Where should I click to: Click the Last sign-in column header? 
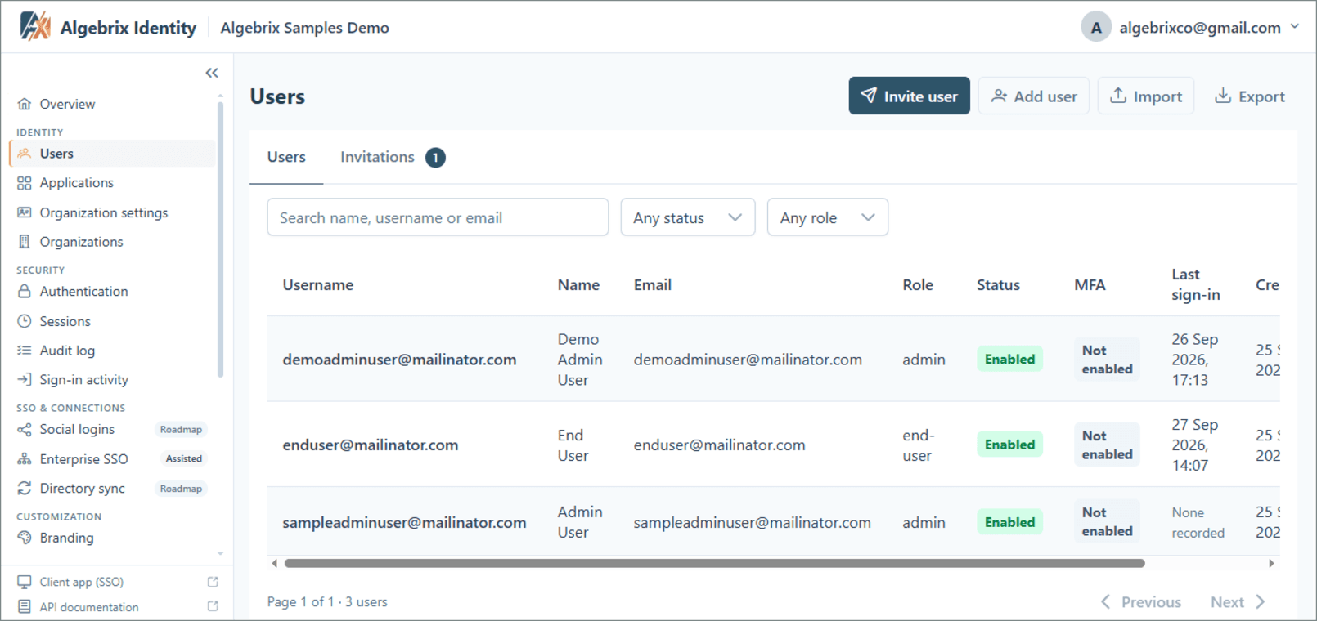[1196, 284]
